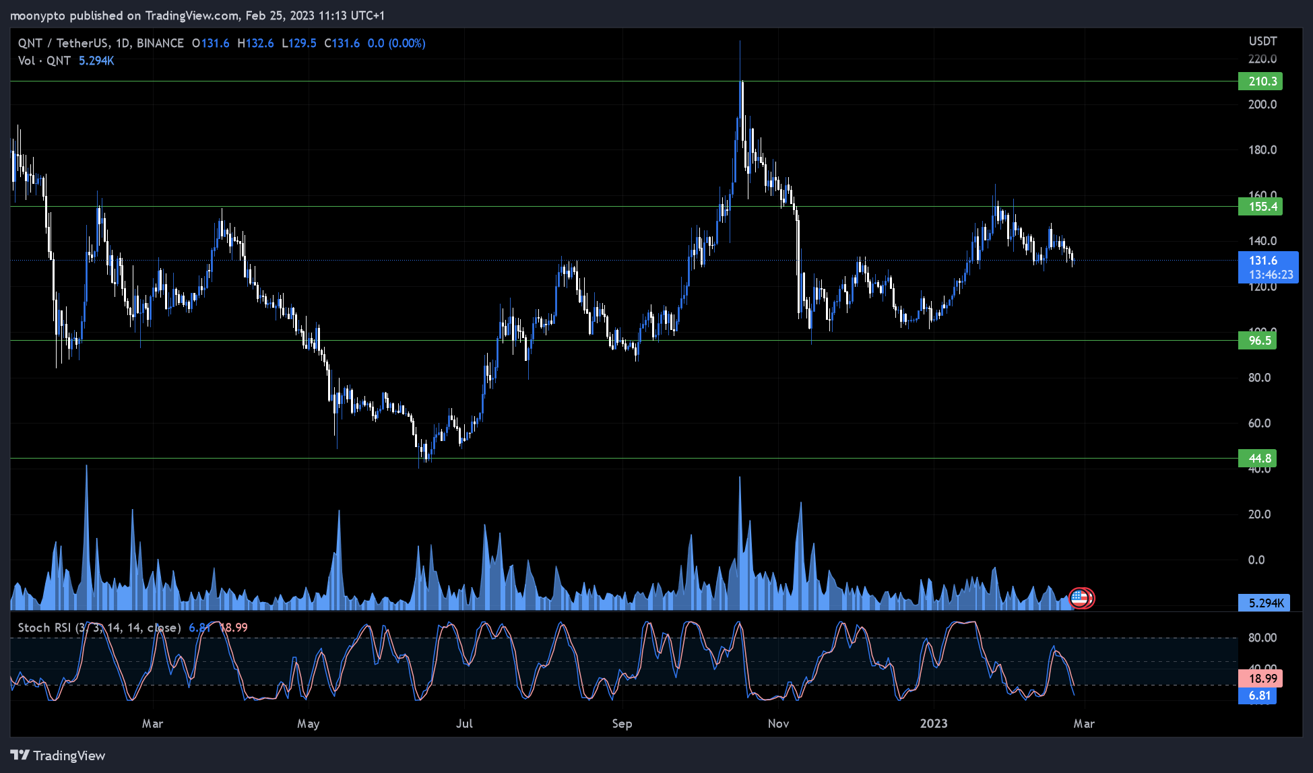The image size is (1313, 773).
Task: Click the L129.5 low value
Action: click(x=298, y=43)
